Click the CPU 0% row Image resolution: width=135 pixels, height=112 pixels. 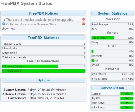tap(112, 29)
